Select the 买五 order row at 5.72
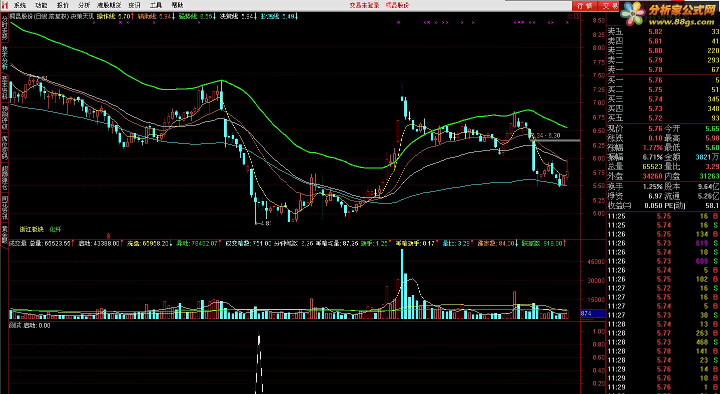 click(x=663, y=118)
